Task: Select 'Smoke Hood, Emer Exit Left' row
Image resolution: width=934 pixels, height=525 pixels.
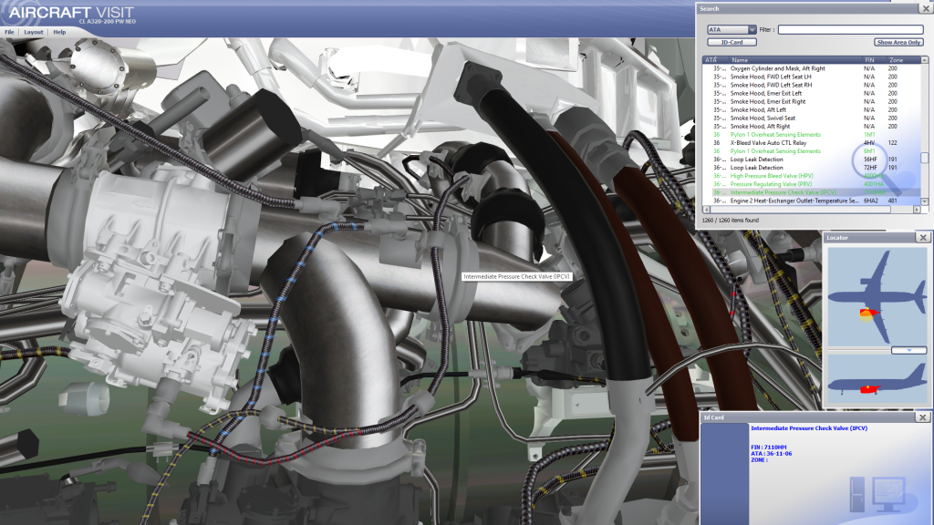Action: (x=812, y=94)
